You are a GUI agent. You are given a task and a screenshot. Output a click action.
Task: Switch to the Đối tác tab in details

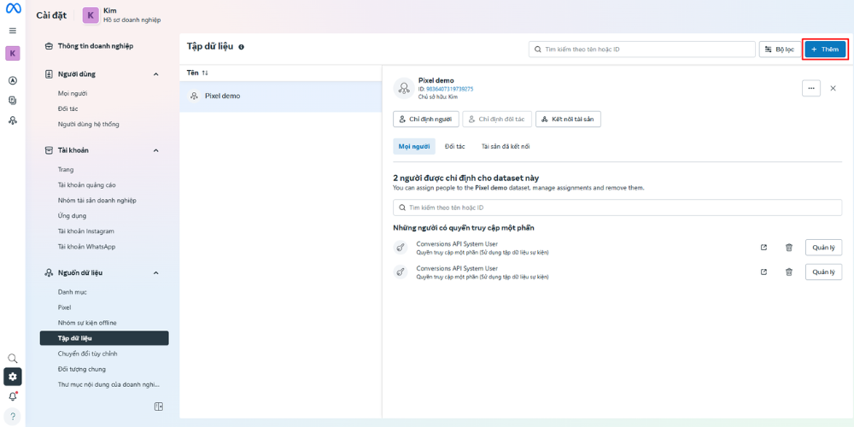click(455, 147)
